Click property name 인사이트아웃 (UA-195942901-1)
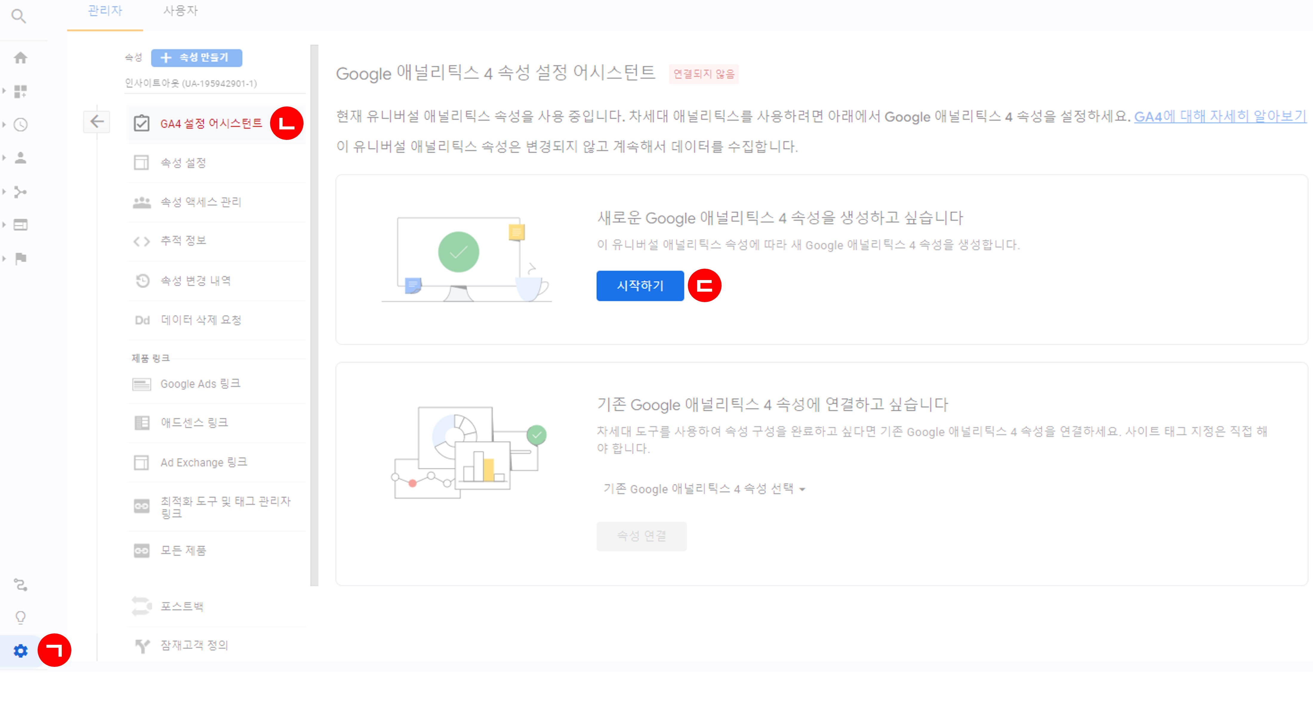 (x=191, y=84)
